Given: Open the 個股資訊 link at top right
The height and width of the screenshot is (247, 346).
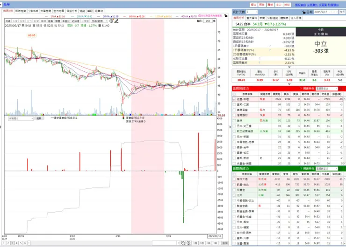Looking at the screenshot, I should point(300,5).
